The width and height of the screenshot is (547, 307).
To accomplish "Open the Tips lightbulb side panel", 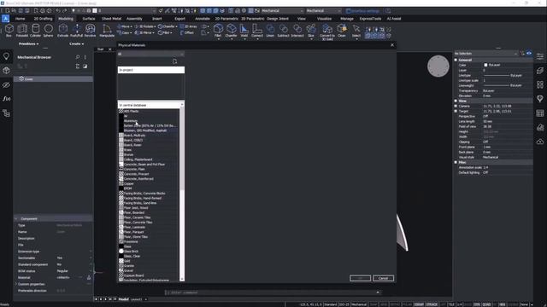I will click(6, 56).
